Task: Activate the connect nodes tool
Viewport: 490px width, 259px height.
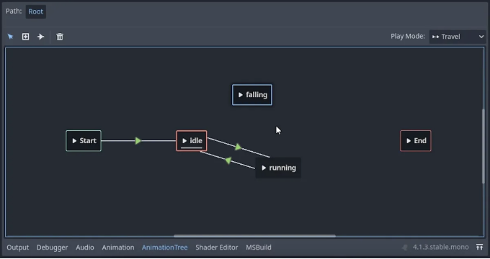Action: [x=41, y=37]
